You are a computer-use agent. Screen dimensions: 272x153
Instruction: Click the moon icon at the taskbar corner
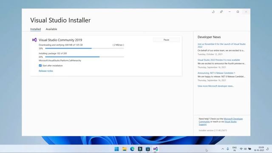(x=267, y=149)
